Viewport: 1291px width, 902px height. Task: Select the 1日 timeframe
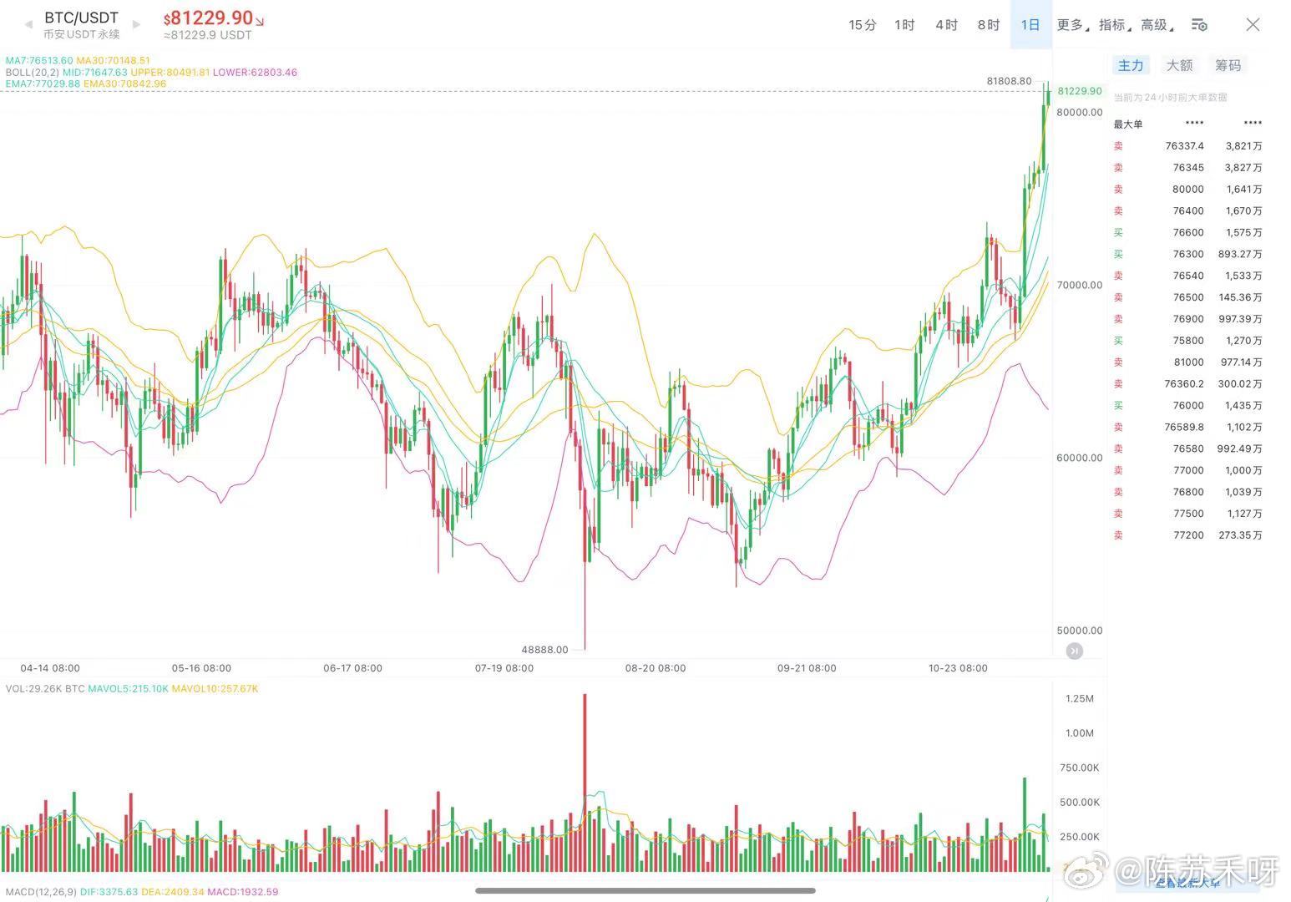point(1030,25)
